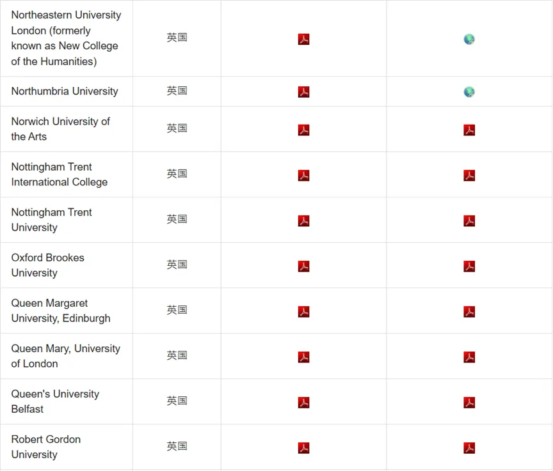
Task: Open last-column PDF for Queen Mary, University of London
Action: (x=469, y=357)
